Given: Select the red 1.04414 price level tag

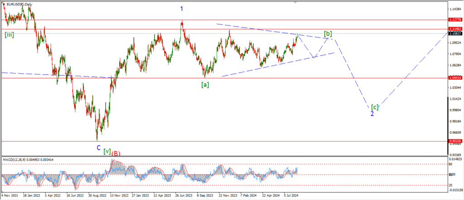Looking at the screenshot, I should click(454, 78).
